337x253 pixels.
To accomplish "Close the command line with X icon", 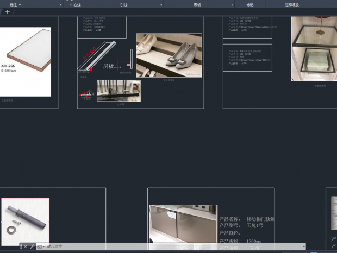I will pos(25,246).
